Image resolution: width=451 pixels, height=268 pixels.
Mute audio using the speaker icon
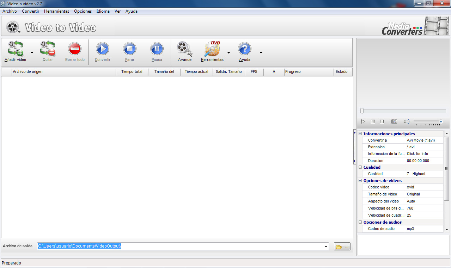coord(406,121)
